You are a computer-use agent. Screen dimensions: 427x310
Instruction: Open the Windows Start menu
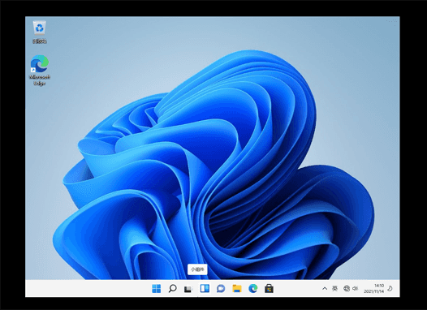tap(157, 289)
